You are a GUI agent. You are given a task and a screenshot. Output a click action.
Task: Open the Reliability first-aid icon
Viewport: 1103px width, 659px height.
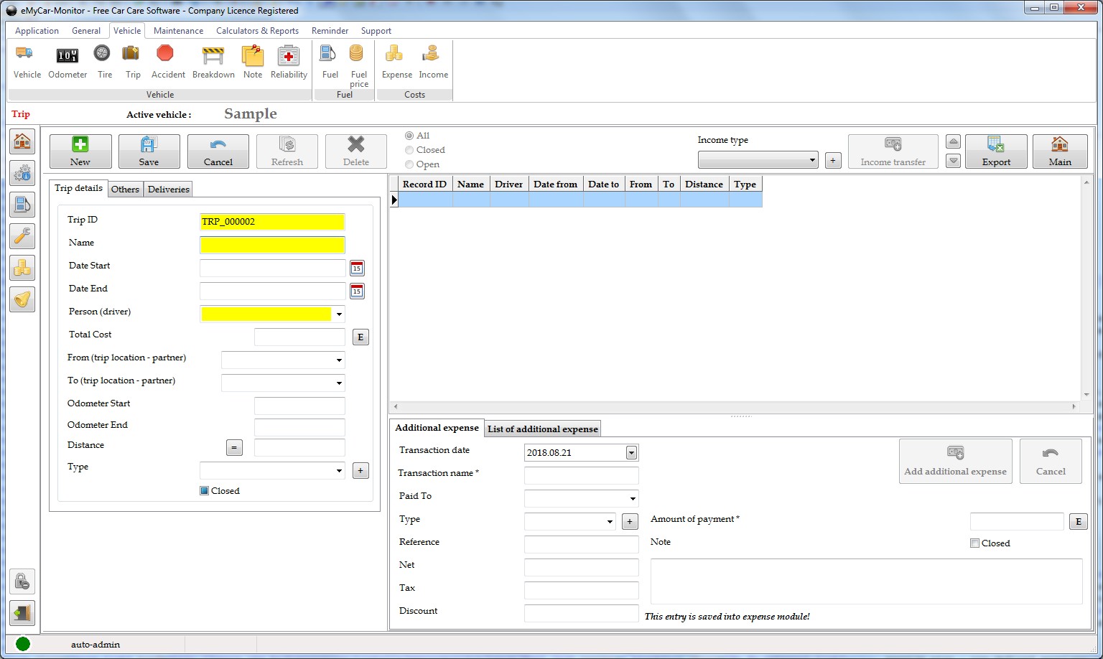tap(289, 61)
